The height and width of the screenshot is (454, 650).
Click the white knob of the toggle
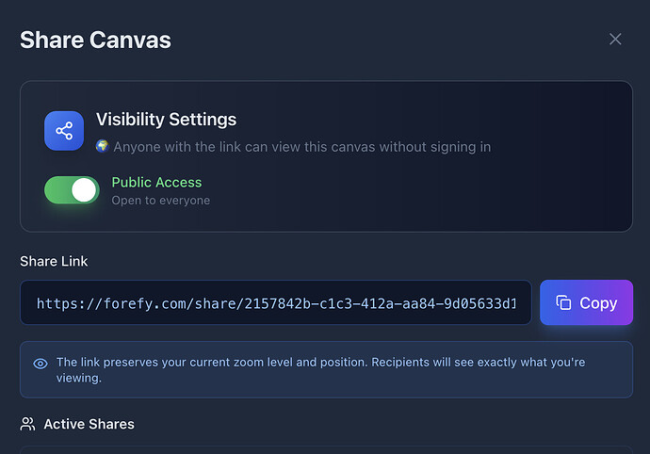pyautogui.click(x=84, y=190)
